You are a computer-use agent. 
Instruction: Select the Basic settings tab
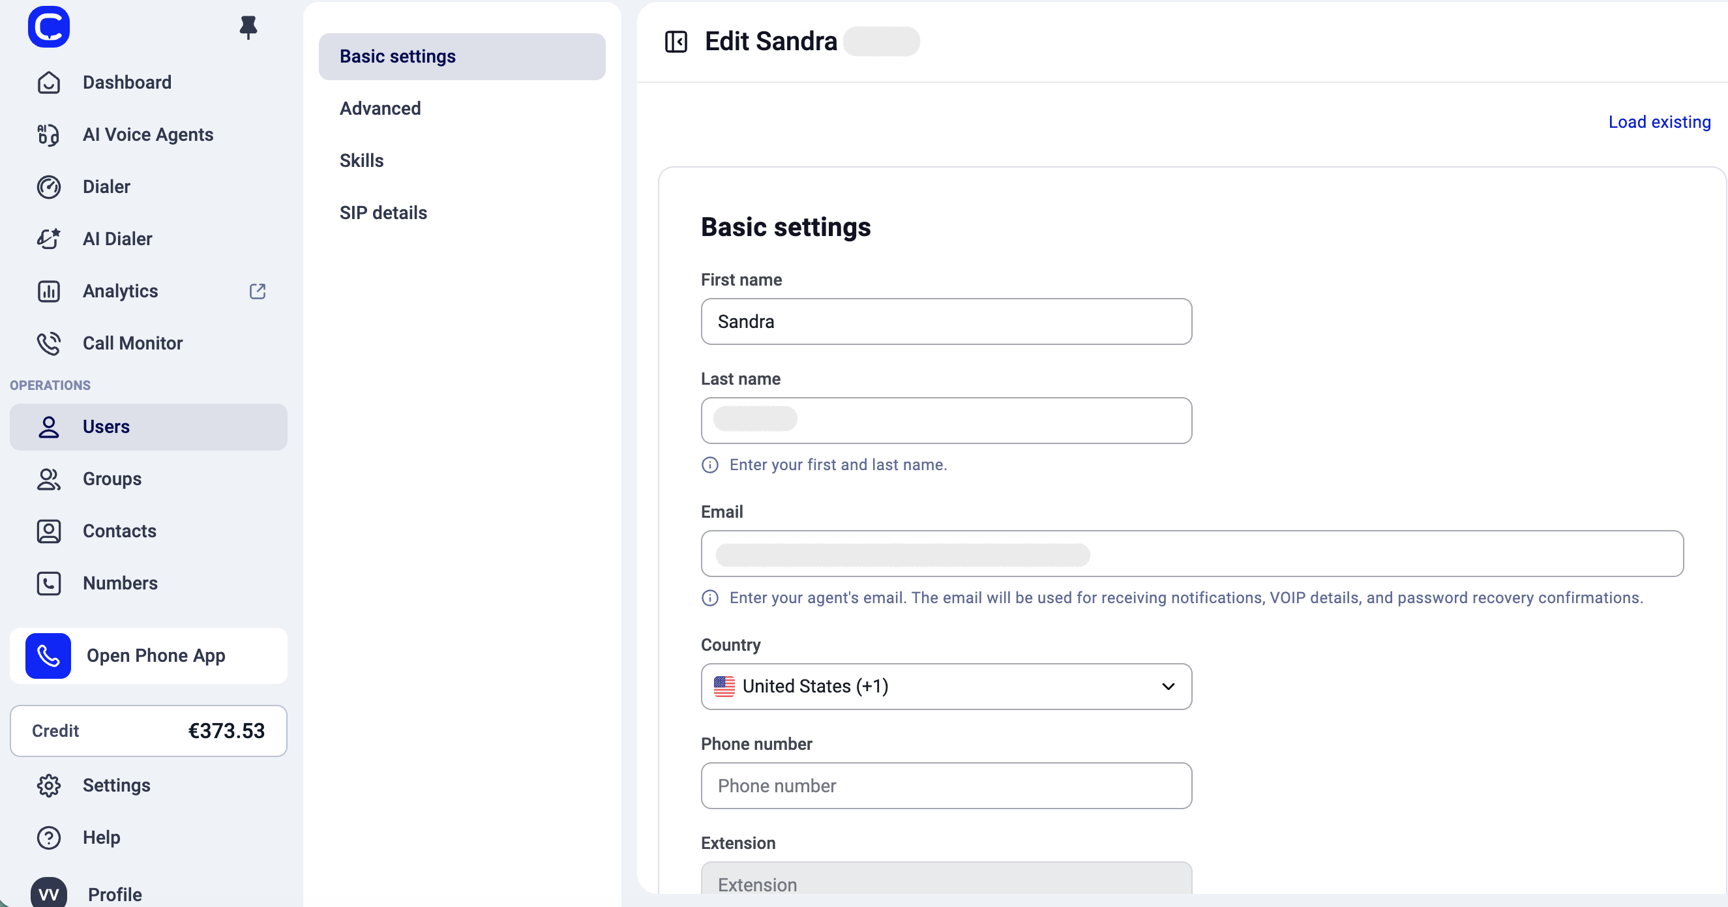[462, 56]
